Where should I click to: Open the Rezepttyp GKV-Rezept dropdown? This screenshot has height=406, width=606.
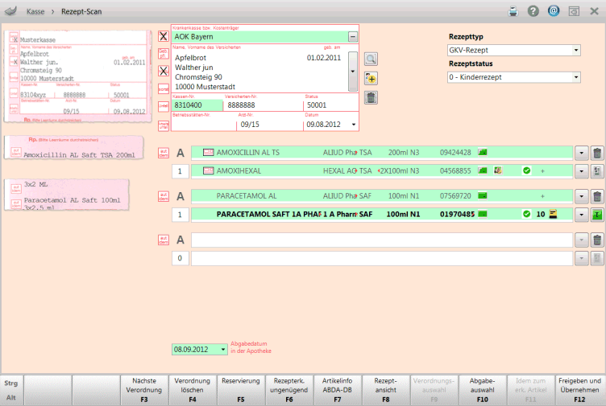[x=576, y=50]
